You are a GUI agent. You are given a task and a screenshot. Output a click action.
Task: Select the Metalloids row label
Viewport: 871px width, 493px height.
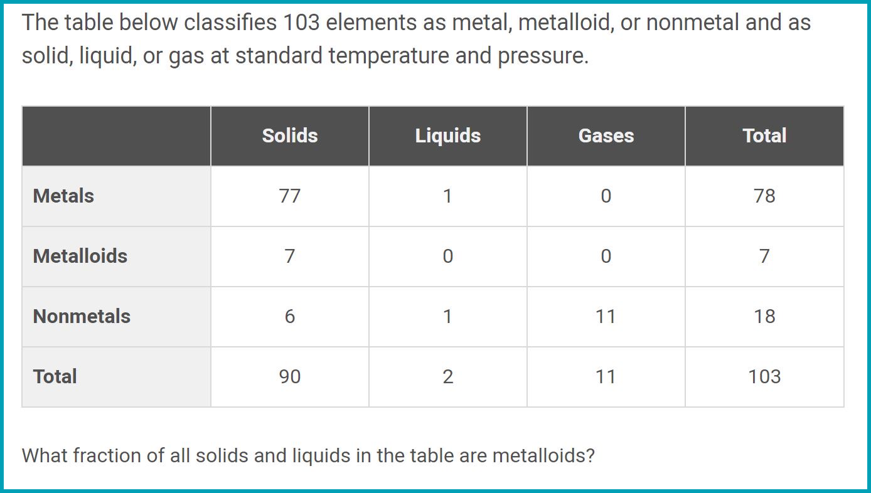point(80,256)
